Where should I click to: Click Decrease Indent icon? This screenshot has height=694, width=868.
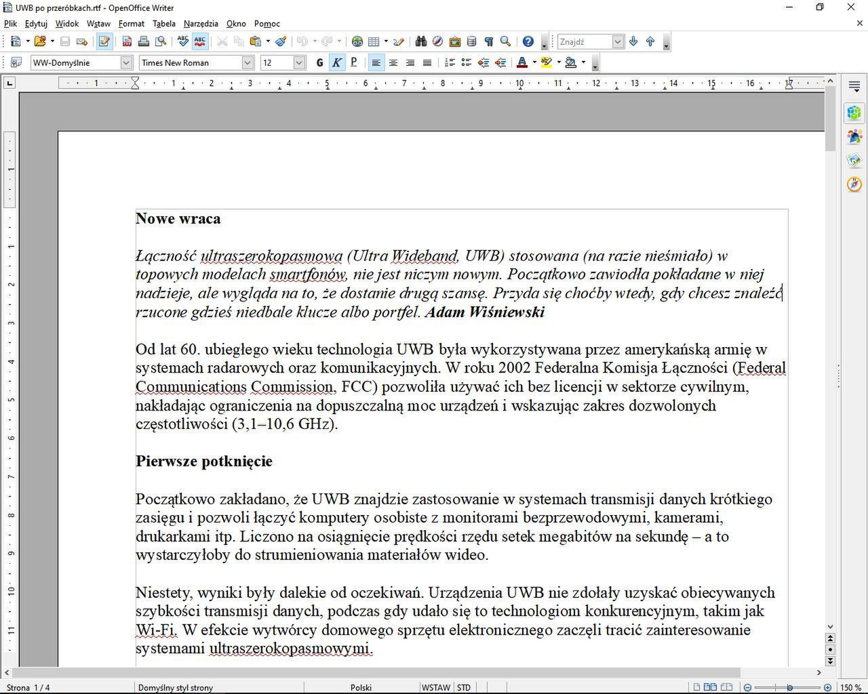click(x=484, y=62)
